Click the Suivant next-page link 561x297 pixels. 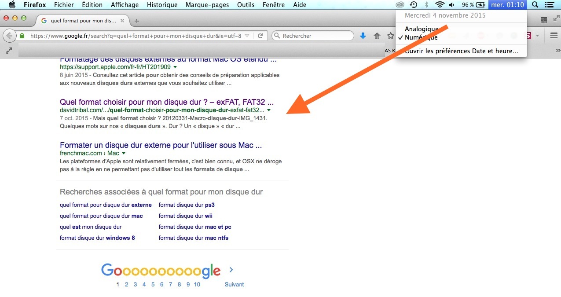coord(234,284)
